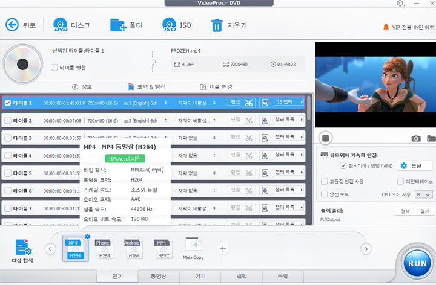436x285 pixels.
Task: Select Main Copy backup profile
Action: pyautogui.click(x=193, y=249)
